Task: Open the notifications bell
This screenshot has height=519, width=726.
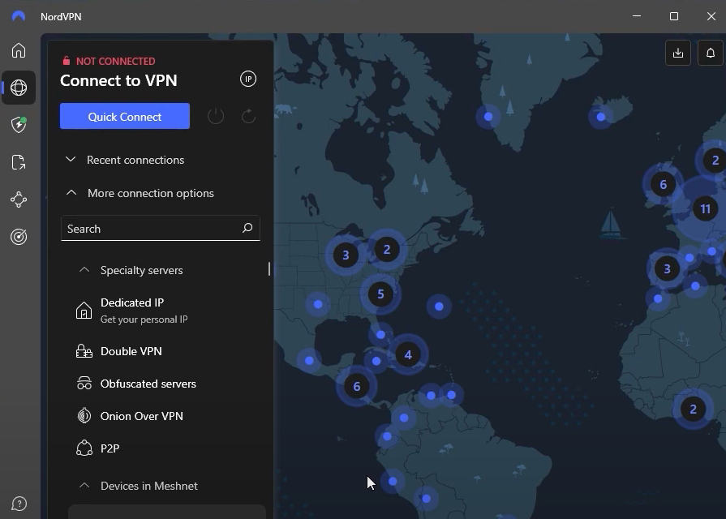Action: click(x=711, y=53)
